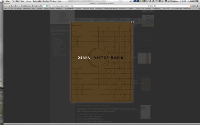200x125 pixels.
Task: Close the Ósaka Viktor Rudiš lightbox
Action: pos(132,22)
